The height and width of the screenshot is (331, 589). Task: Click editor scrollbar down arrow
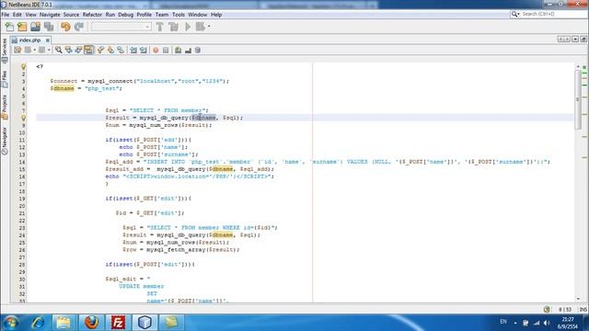(578, 298)
